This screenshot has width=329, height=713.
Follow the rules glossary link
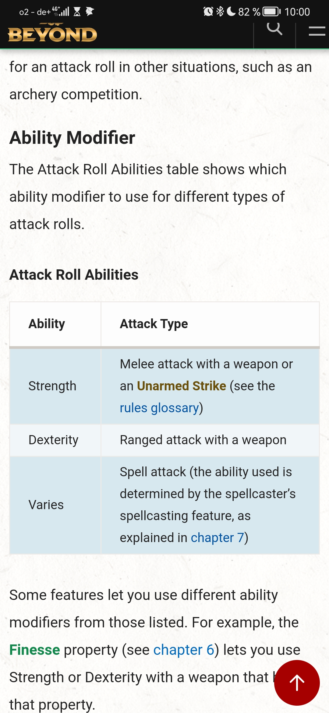coord(159,408)
